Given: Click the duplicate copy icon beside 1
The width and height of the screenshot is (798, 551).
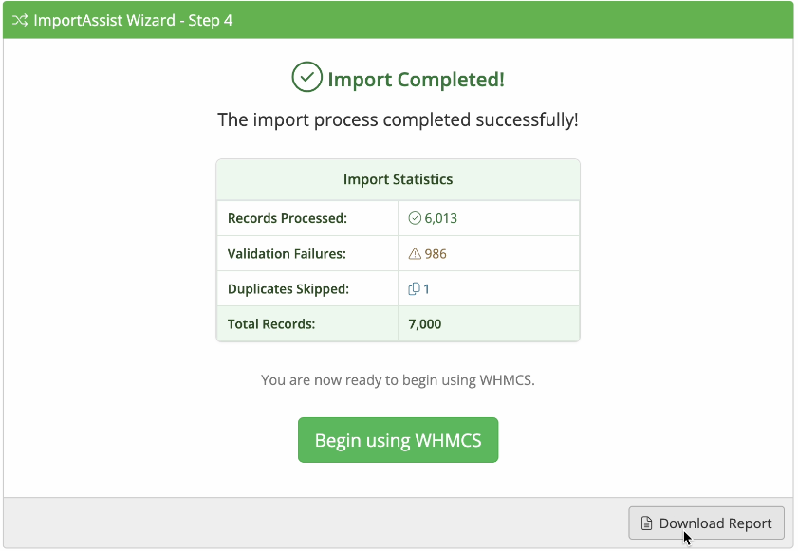Looking at the screenshot, I should (x=415, y=289).
